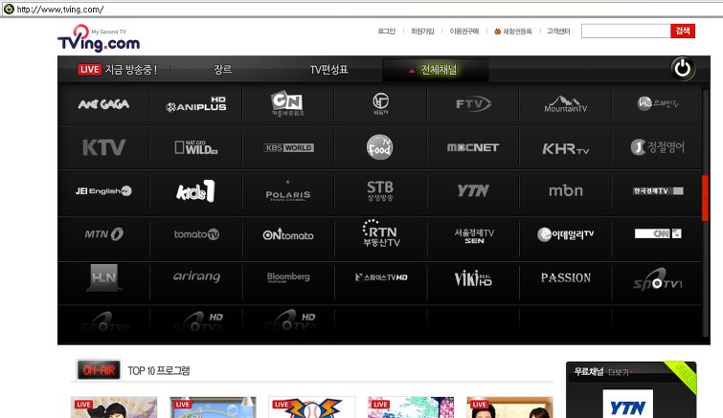Select the YTN channel in the grid
The height and width of the screenshot is (418, 723).
(x=473, y=190)
